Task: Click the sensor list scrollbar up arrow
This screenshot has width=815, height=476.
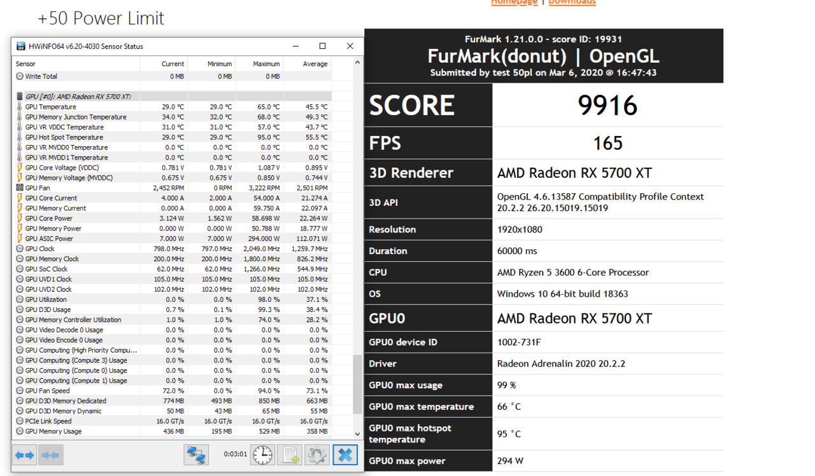Action: [357, 62]
